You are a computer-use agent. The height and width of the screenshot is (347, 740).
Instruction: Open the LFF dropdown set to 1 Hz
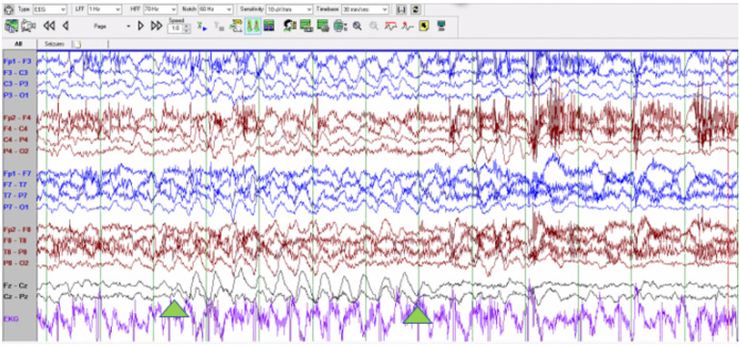pos(105,10)
